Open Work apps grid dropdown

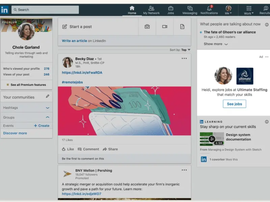249,9
